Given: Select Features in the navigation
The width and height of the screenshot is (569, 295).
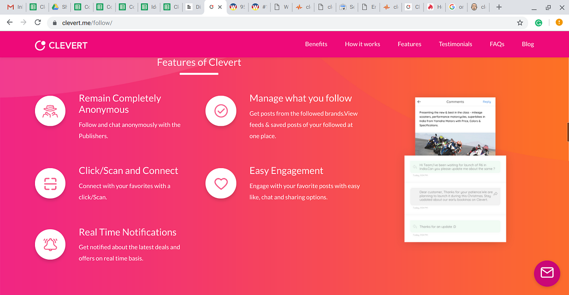Looking at the screenshot, I should [409, 44].
